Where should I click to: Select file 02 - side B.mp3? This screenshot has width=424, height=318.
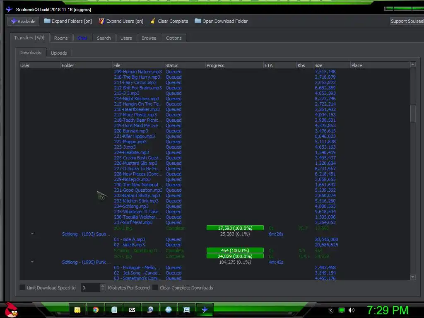(129, 245)
